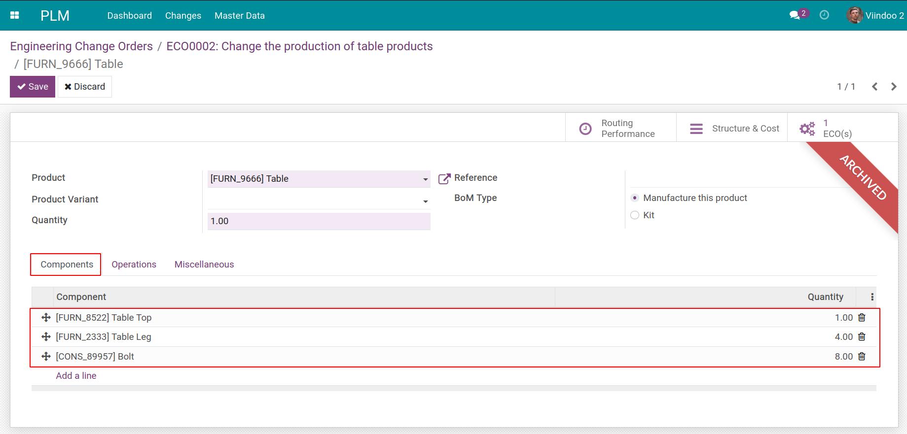Select the Kit BoM type
The width and height of the screenshot is (907, 434).
(x=635, y=215)
